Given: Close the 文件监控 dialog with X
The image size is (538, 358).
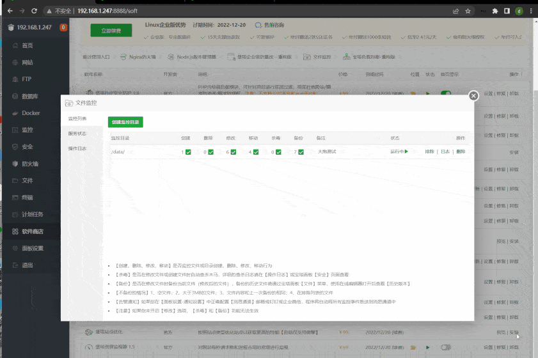Looking at the screenshot, I should click(x=473, y=96).
